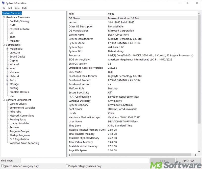The image size is (202, 169).
Task: Click the System Information app icon in title bar
Action: coord(3,3)
